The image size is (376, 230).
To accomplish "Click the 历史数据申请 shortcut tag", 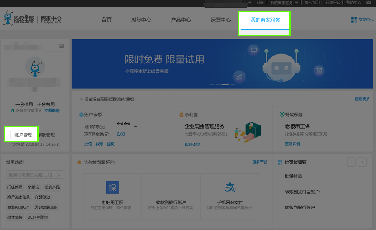I will click(x=46, y=207).
